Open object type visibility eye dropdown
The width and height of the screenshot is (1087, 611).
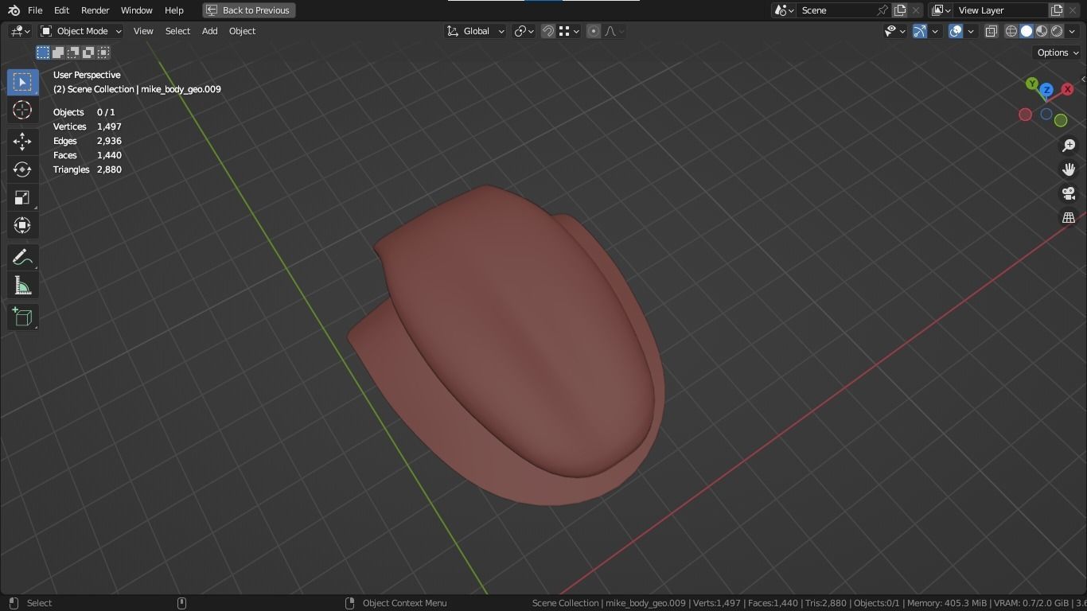pyautogui.click(x=895, y=31)
